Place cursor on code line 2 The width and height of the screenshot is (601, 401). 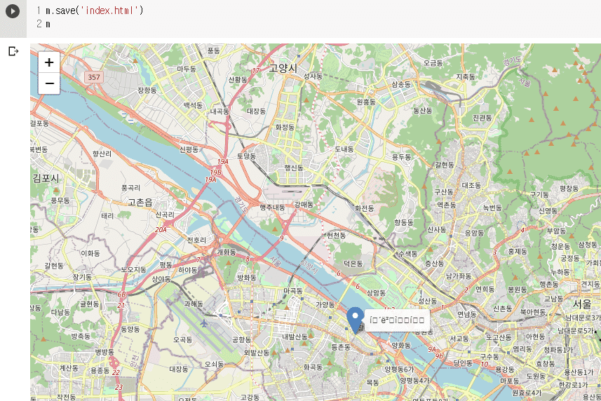[48, 24]
